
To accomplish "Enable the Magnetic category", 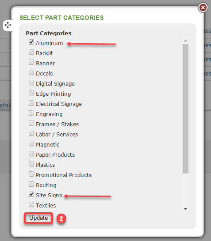I will [31, 143].
